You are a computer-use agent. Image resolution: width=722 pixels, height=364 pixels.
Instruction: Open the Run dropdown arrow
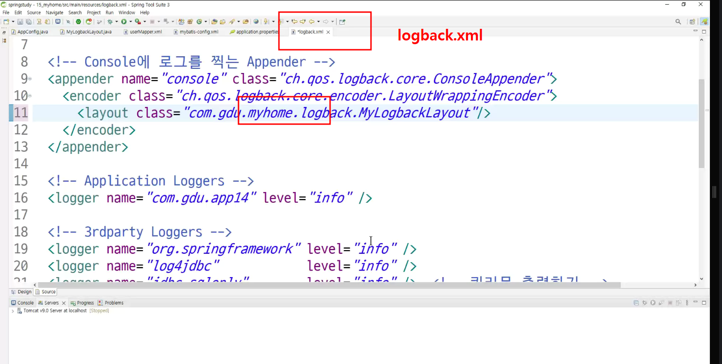(131, 21)
